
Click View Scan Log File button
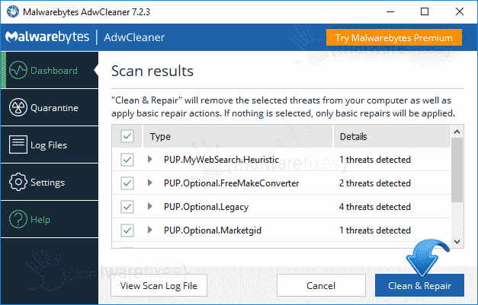click(159, 285)
